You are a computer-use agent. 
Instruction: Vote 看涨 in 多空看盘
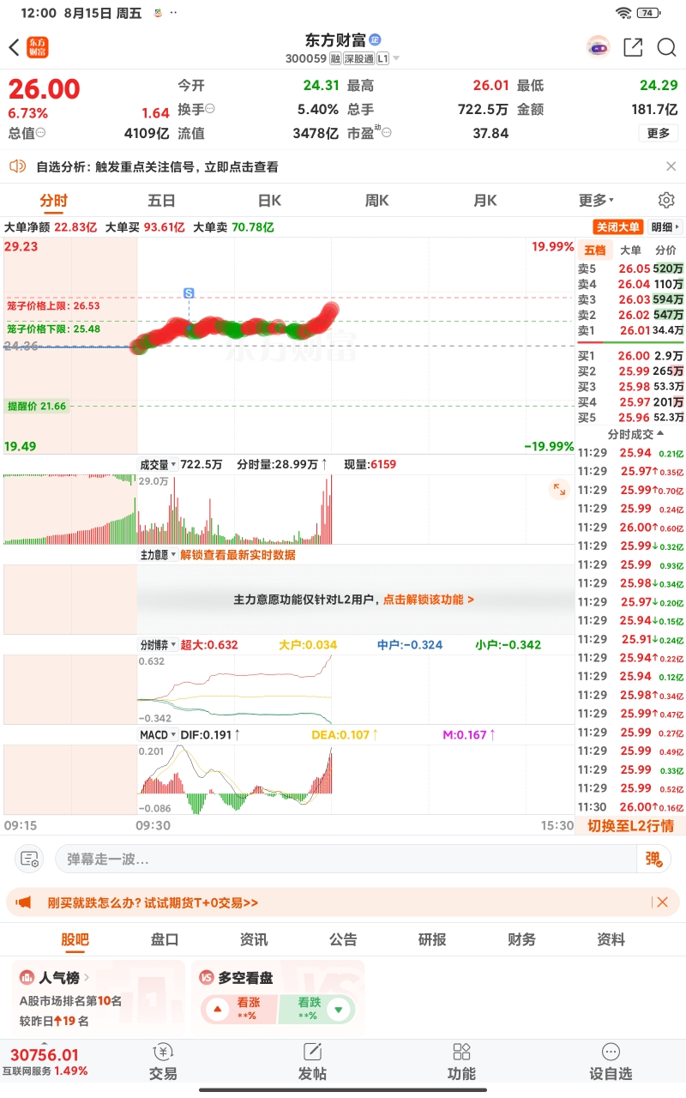coord(240,1009)
